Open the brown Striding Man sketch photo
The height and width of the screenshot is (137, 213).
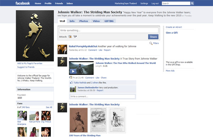[79, 120]
